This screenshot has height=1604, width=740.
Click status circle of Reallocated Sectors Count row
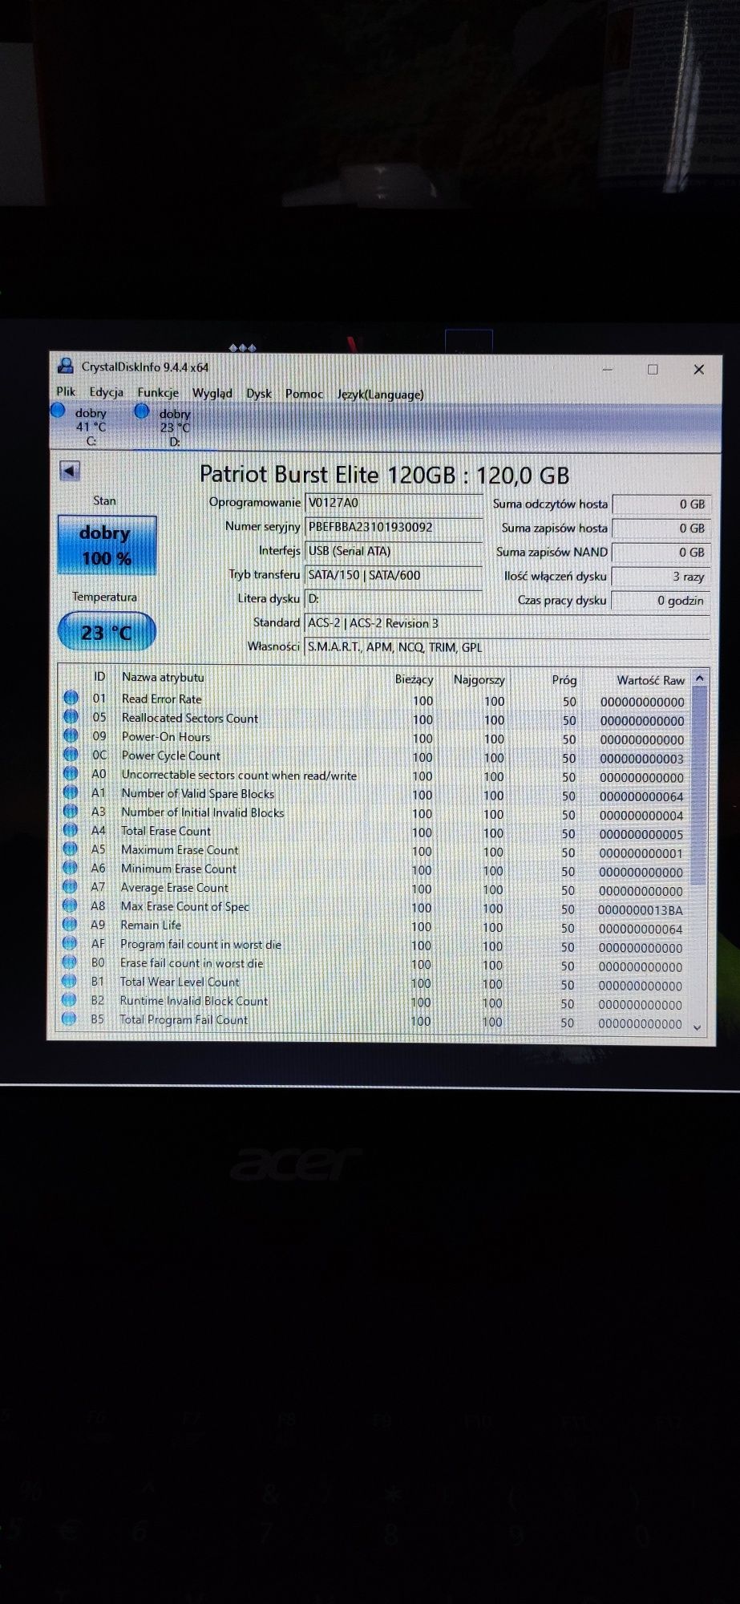[x=71, y=717]
